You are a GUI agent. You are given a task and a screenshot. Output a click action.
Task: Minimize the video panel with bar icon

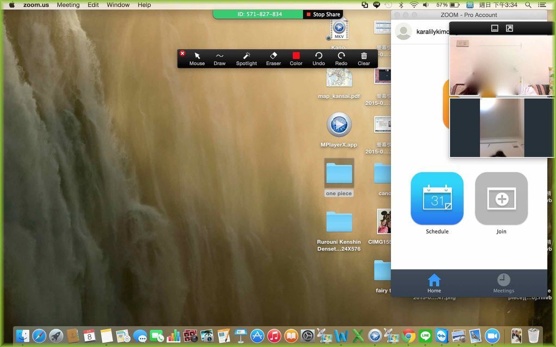click(495, 28)
